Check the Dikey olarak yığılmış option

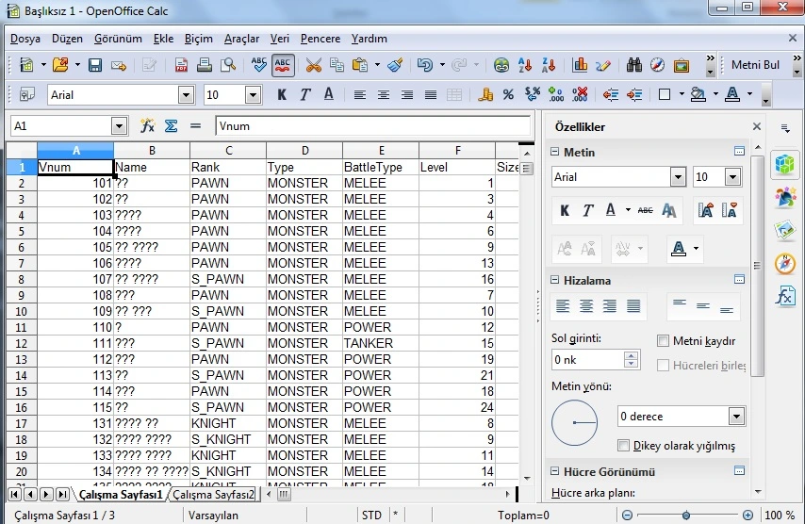623,446
